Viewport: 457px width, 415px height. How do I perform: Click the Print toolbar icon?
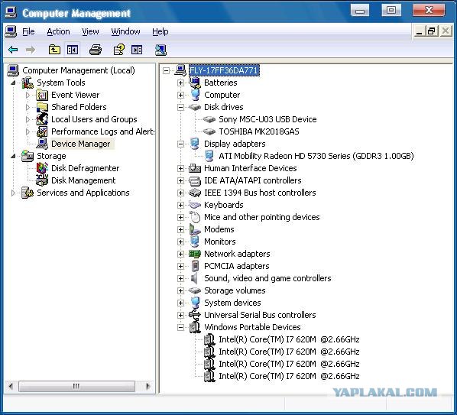click(x=96, y=50)
